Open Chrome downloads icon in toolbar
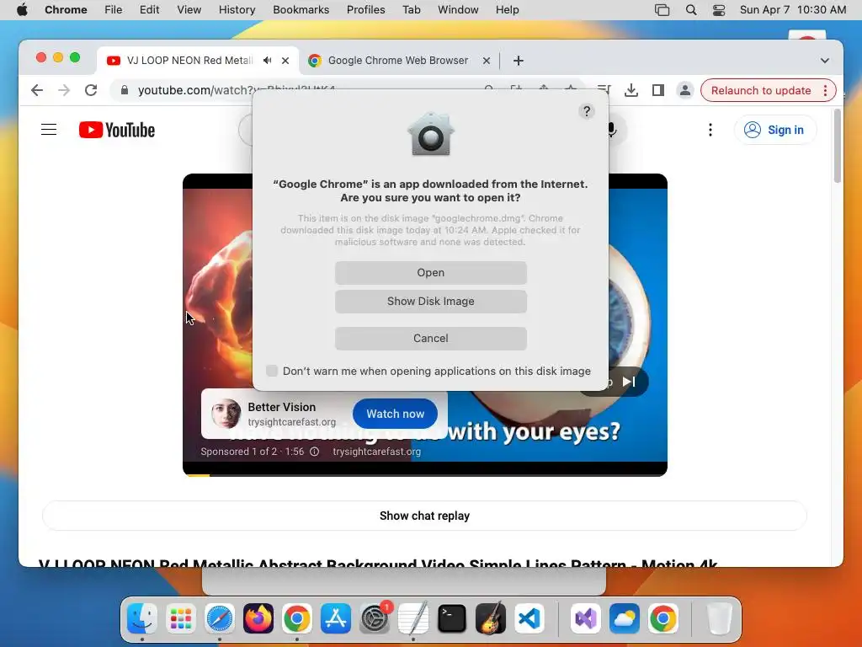The image size is (862, 647). click(631, 90)
